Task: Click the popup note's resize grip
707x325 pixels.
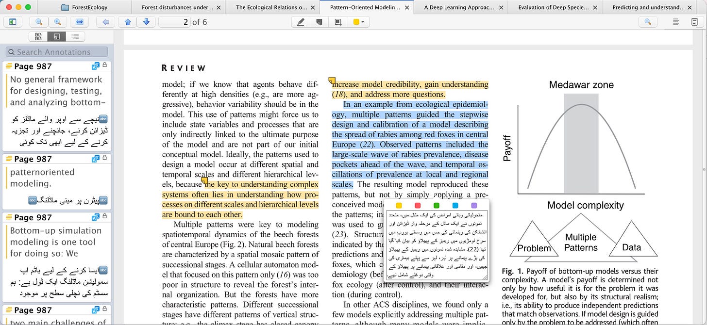Action: [x=485, y=276]
